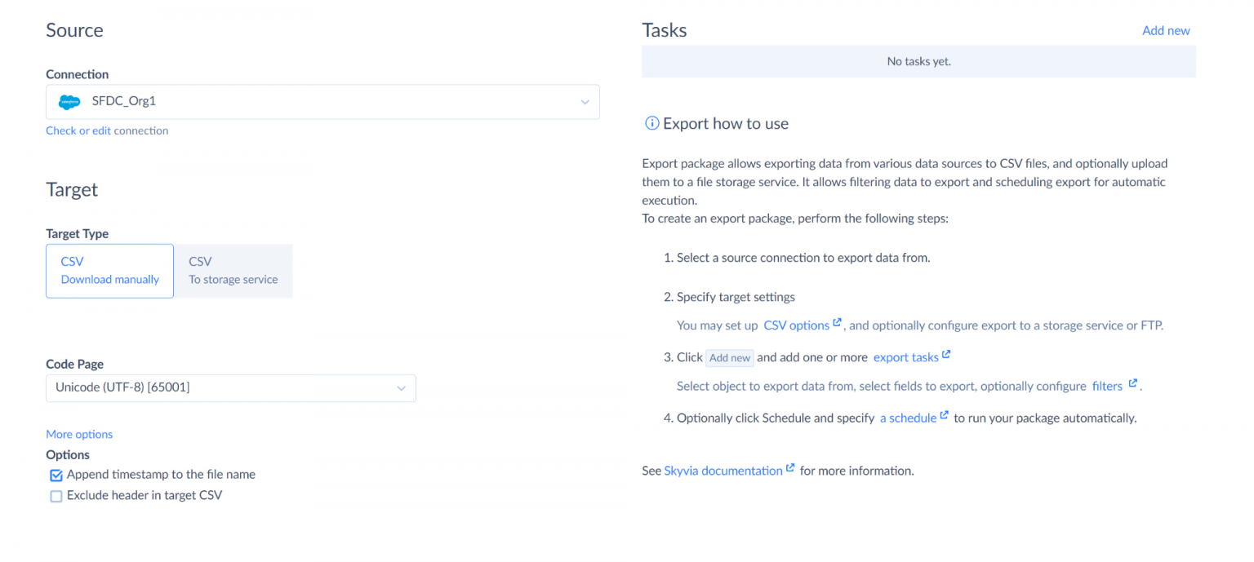Click external link icon after a schedule
This screenshot has height=562, width=1254.
pyautogui.click(x=945, y=415)
